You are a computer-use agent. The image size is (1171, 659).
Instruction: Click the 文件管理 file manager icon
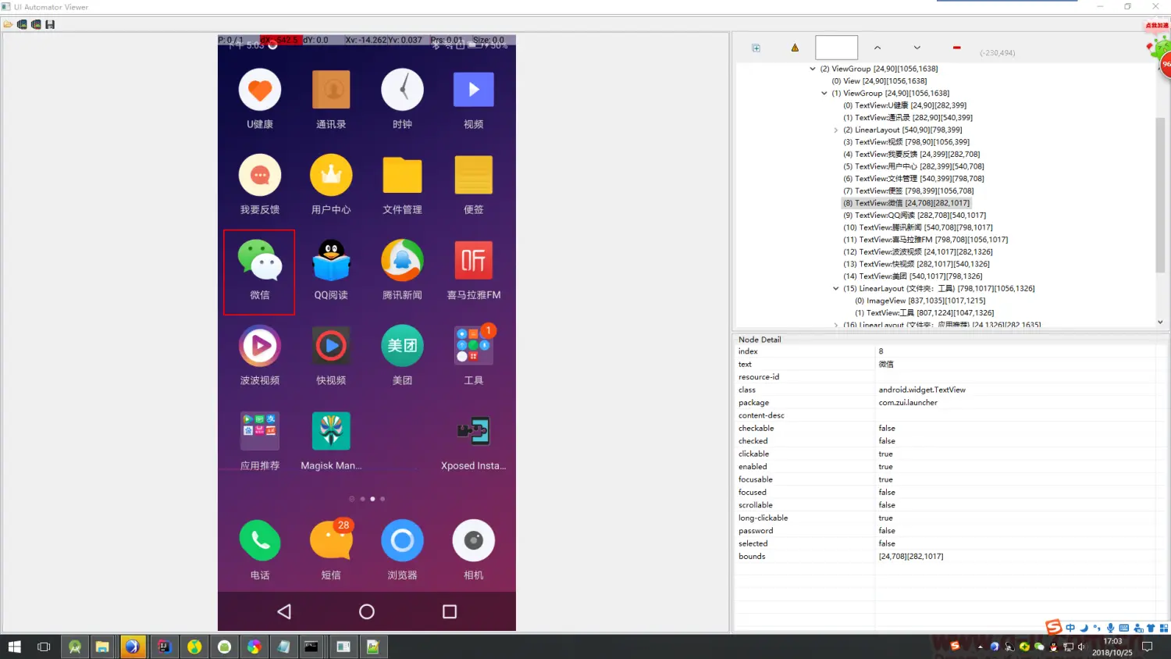click(402, 175)
